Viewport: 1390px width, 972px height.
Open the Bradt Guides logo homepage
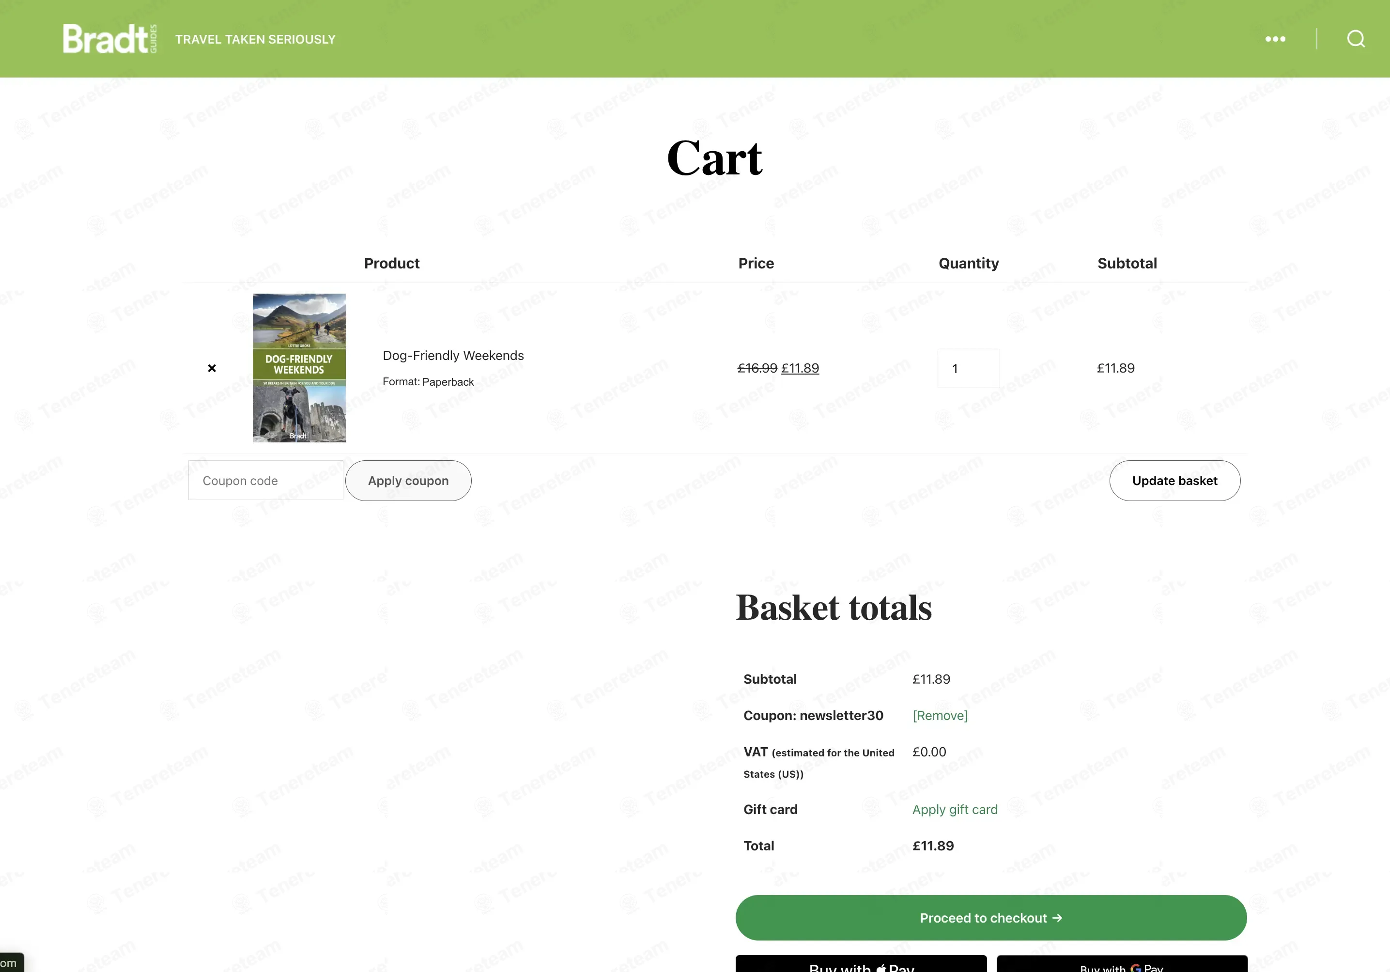109,39
